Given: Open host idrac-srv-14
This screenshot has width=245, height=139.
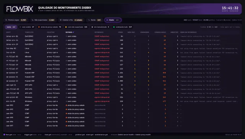Looking at the screenshot, I should click(12, 40).
